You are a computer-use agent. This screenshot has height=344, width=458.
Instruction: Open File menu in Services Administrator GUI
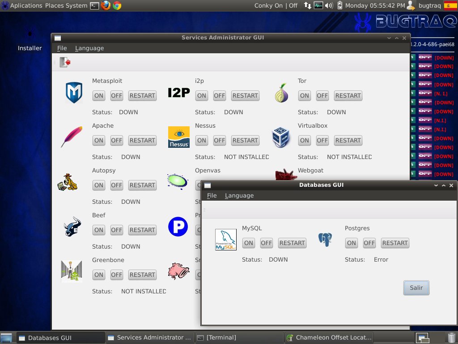[x=62, y=48]
